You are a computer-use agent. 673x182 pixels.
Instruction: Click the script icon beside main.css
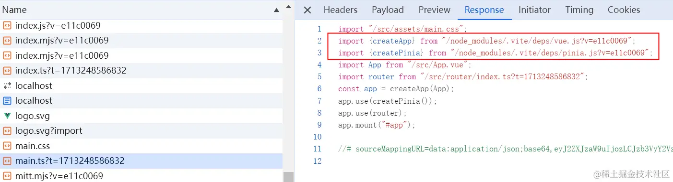click(7, 146)
